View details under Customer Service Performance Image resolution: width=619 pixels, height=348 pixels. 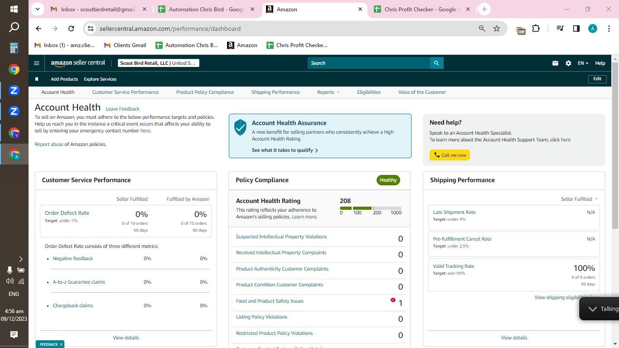(126, 338)
